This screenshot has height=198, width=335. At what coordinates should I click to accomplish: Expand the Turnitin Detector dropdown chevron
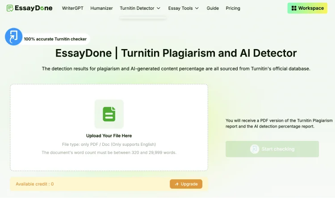pyautogui.click(x=159, y=8)
